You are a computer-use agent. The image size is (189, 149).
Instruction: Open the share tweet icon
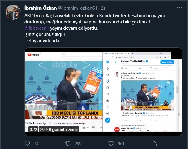(154, 143)
